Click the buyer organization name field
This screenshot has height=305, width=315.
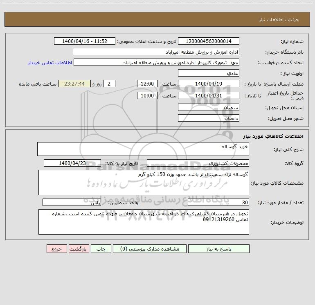point(156,52)
